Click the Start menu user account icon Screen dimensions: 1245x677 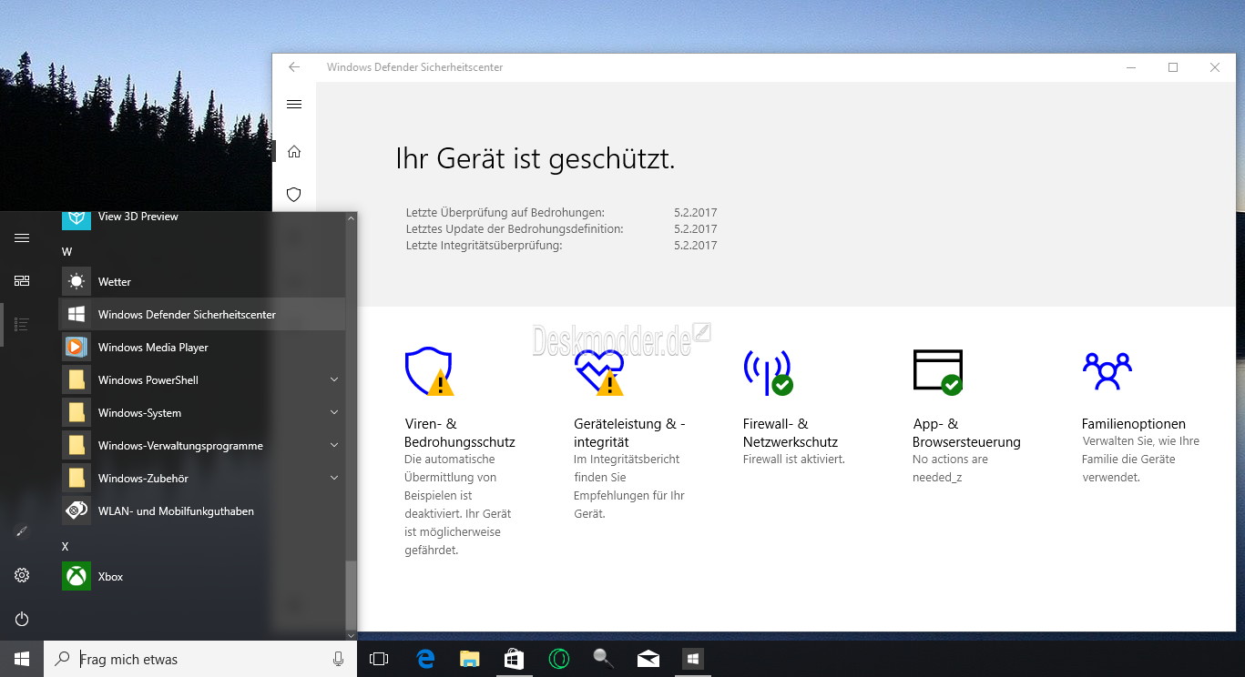pos(22,531)
